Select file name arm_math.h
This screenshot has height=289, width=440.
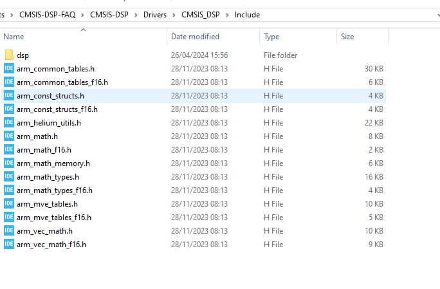[x=37, y=136]
